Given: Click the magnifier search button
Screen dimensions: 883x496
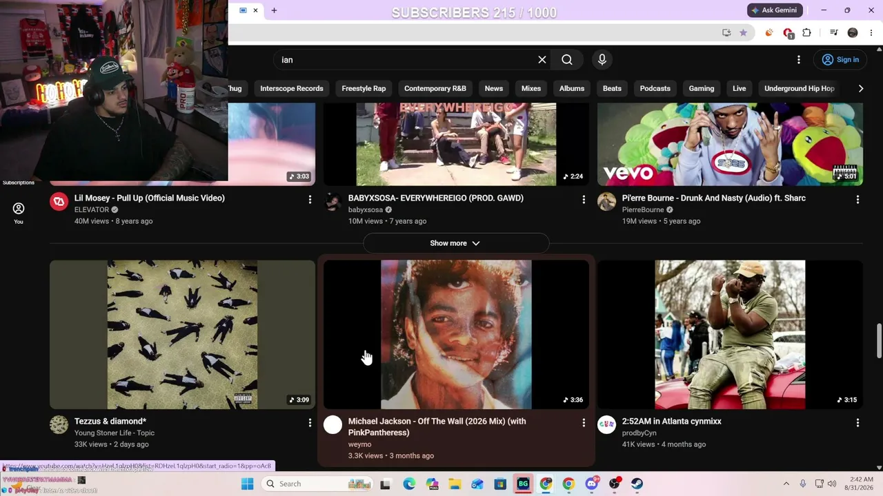Looking at the screenshot, I should [x=567, y=60].
